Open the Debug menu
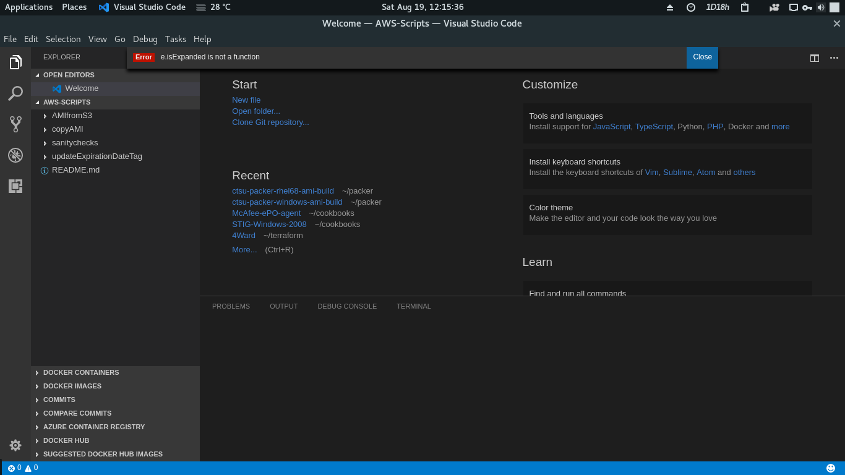The image size is (845, 475). [145, 39]
